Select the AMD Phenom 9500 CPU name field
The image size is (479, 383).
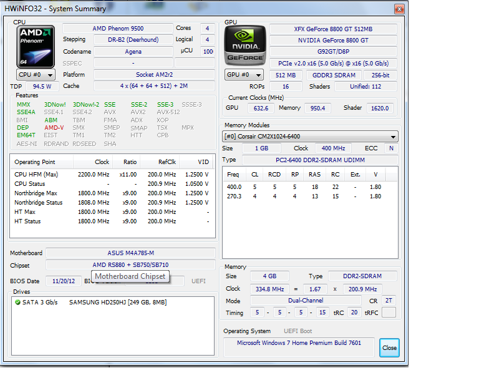118,29
